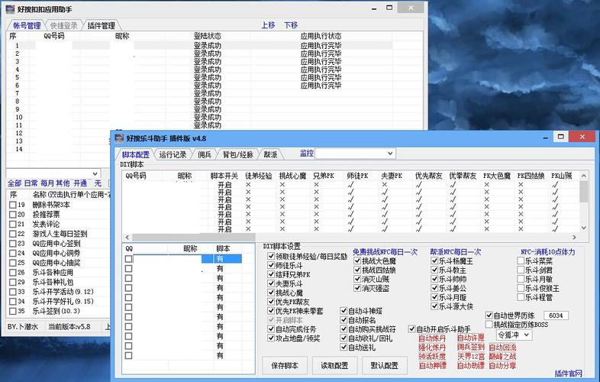The height and width of the screenshot is (382, 600).
Task: Select the 脚本配置 tab
Action: pyautogui.click(x=135, y=154)
